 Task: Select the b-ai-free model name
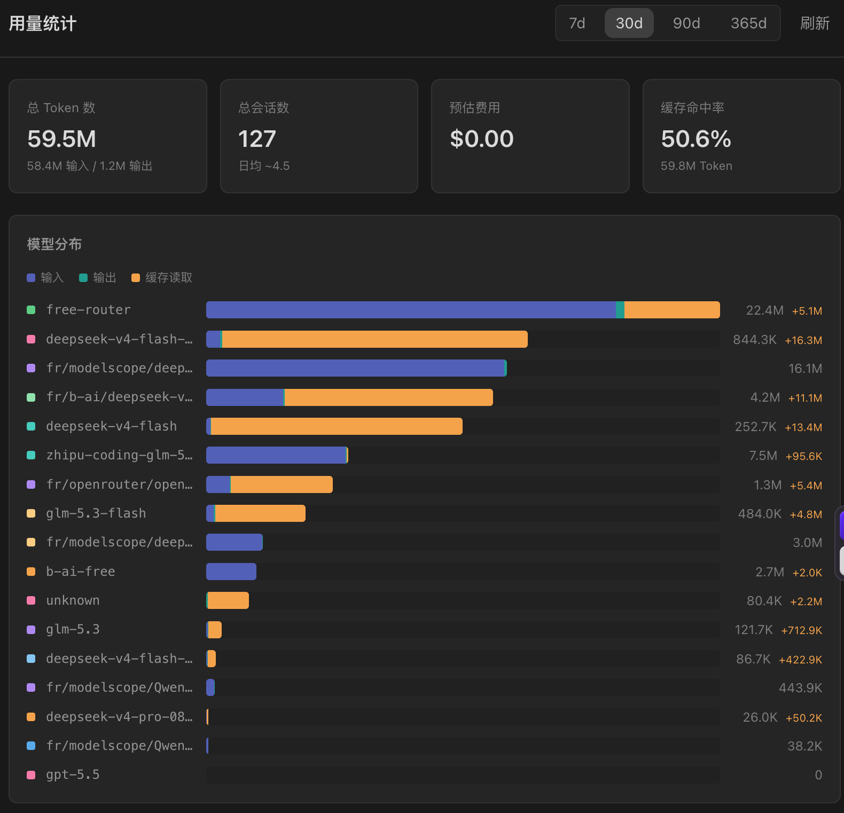[x=81, y=572]
